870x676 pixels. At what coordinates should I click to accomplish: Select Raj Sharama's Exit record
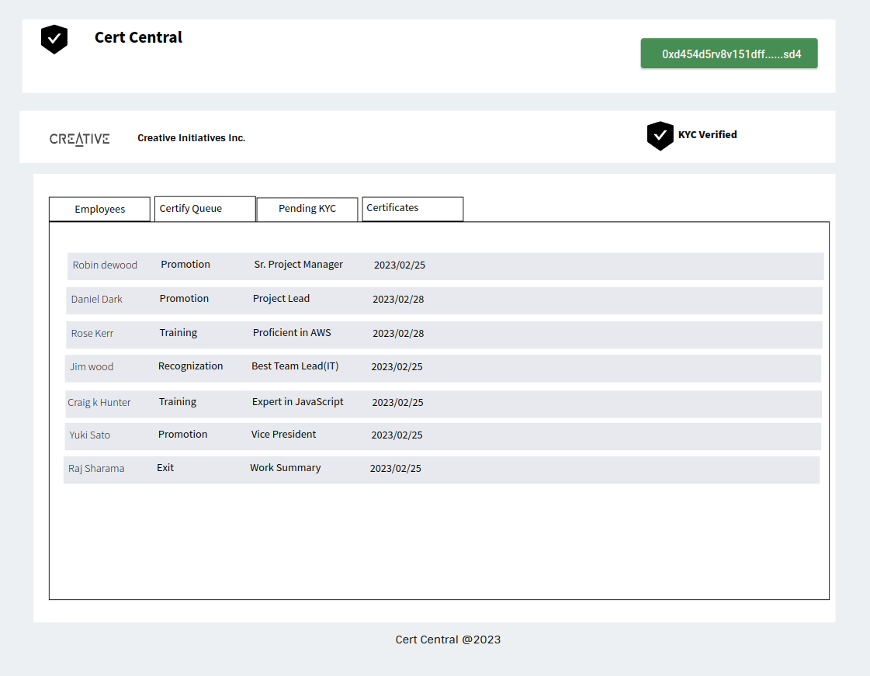pos(442,469)
